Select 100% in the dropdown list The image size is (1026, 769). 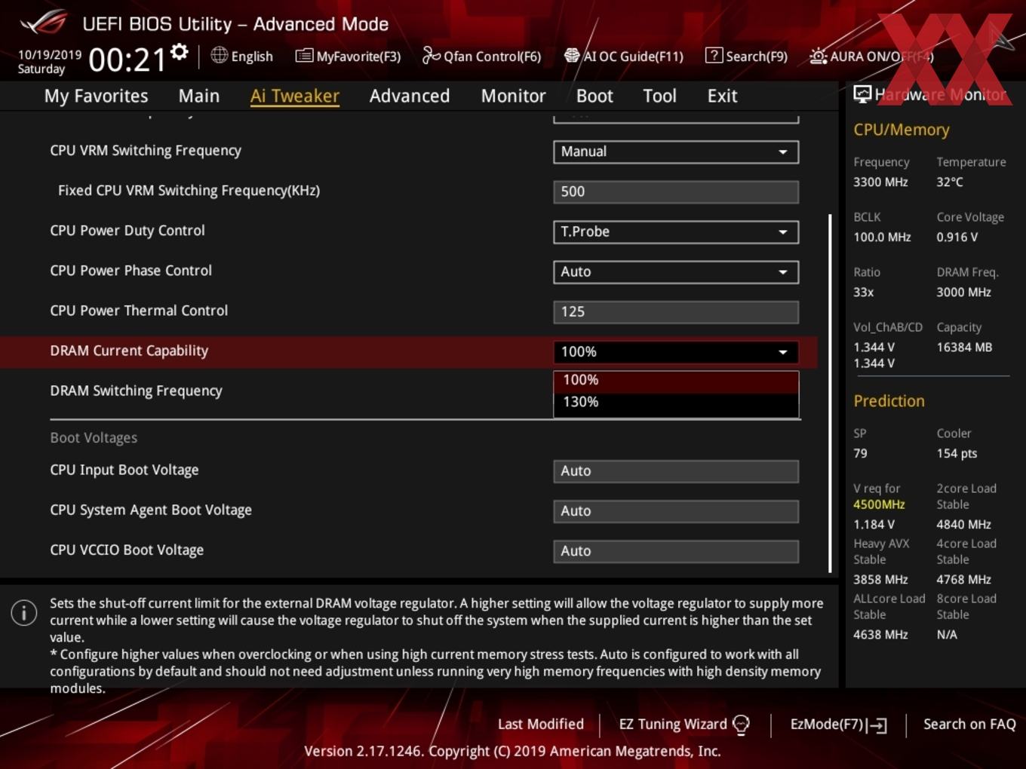coord(676,380)
